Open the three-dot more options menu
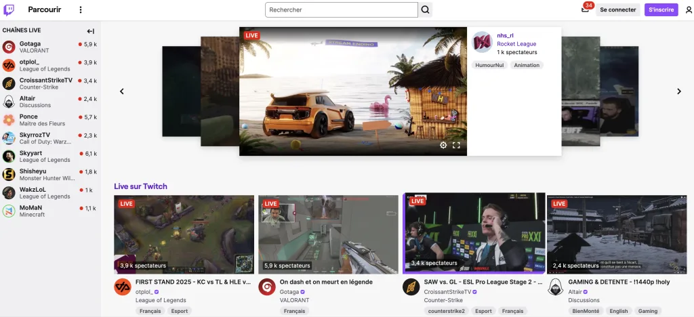This screenshot has width=694, height=317. [81, 10]
